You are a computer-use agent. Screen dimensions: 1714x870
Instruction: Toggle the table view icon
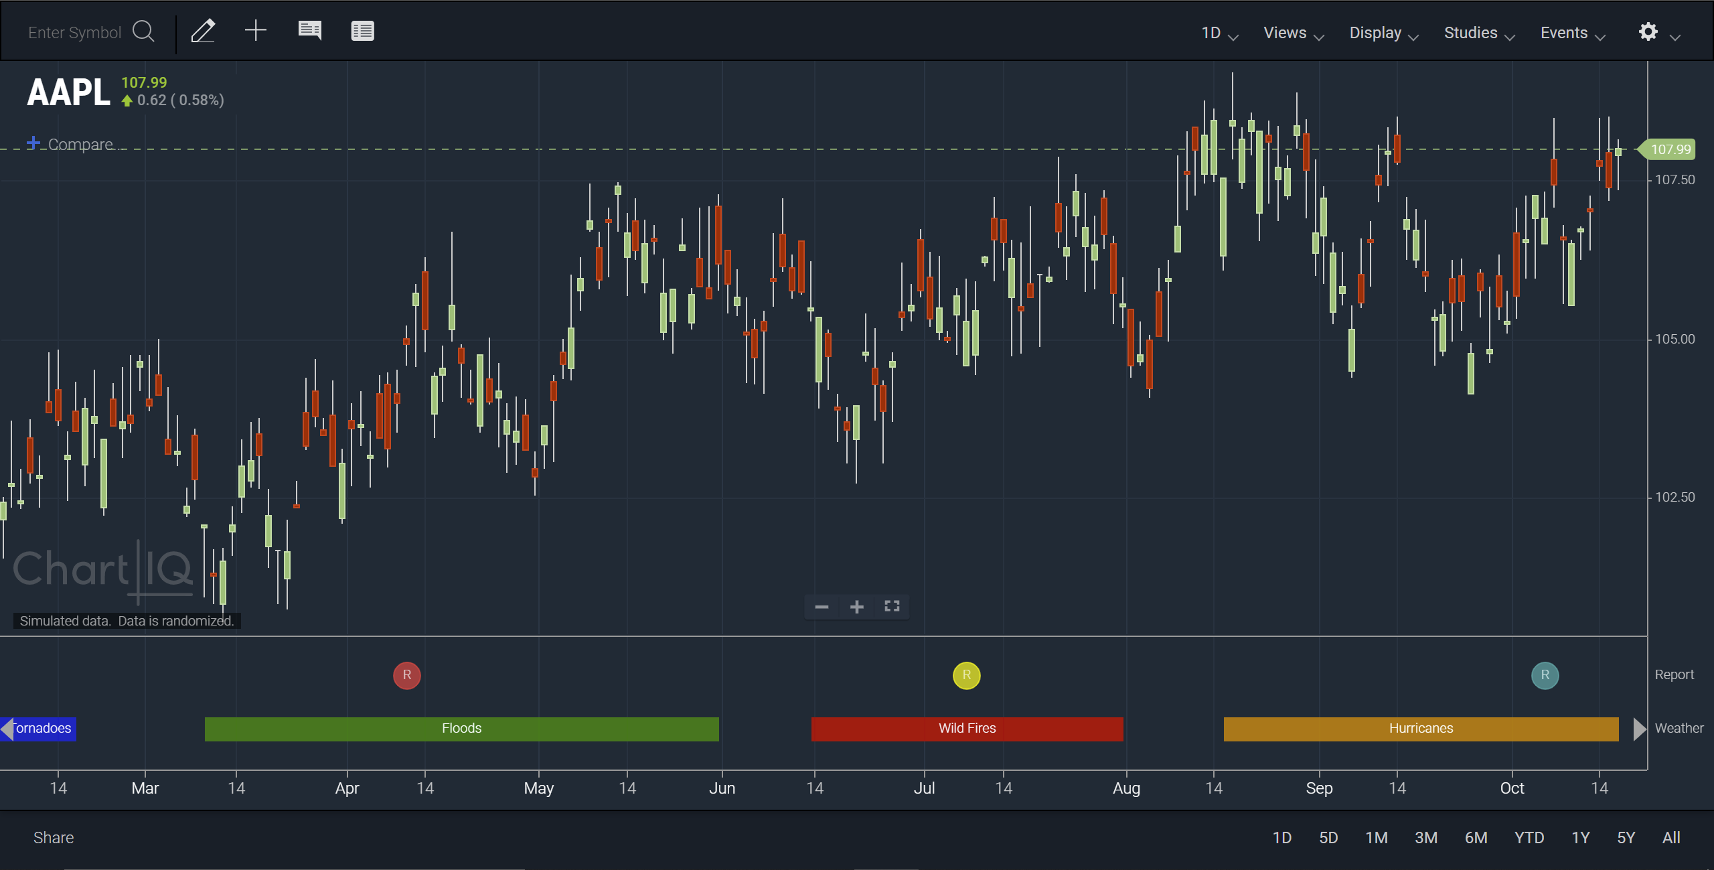click(x=363, y=31)
